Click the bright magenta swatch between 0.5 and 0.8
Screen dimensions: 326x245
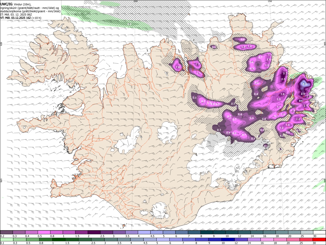(x=44, y=232)
